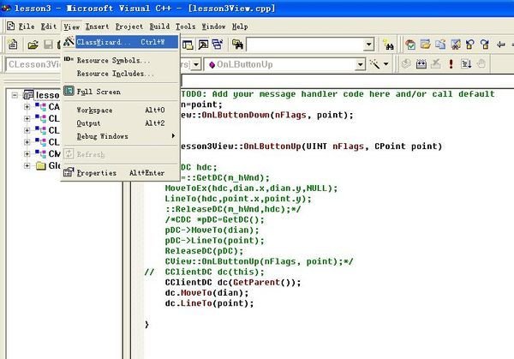Open the Build menu
This screenshot has width=514, height=359.
point(159,27)
